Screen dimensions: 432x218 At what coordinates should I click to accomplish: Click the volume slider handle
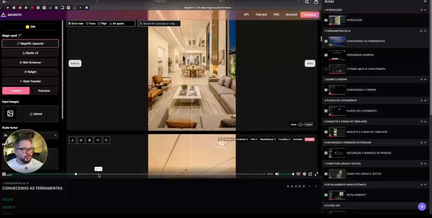(x=293, y=174)
